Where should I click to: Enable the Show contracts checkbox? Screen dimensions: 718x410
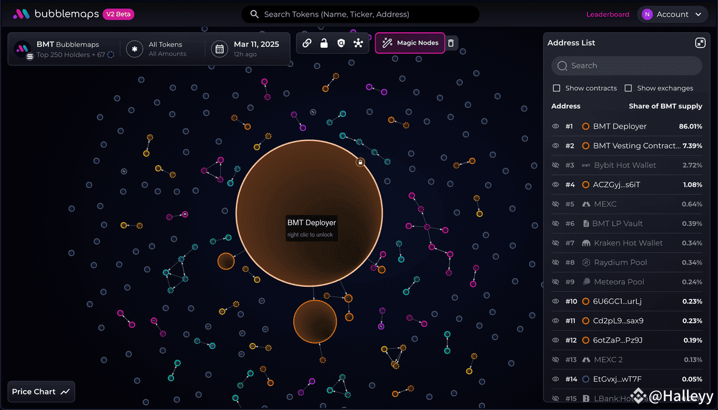[x=557, y=88]
